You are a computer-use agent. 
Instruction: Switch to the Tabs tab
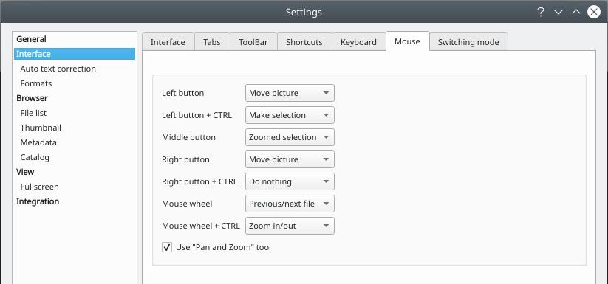[212, 42]
